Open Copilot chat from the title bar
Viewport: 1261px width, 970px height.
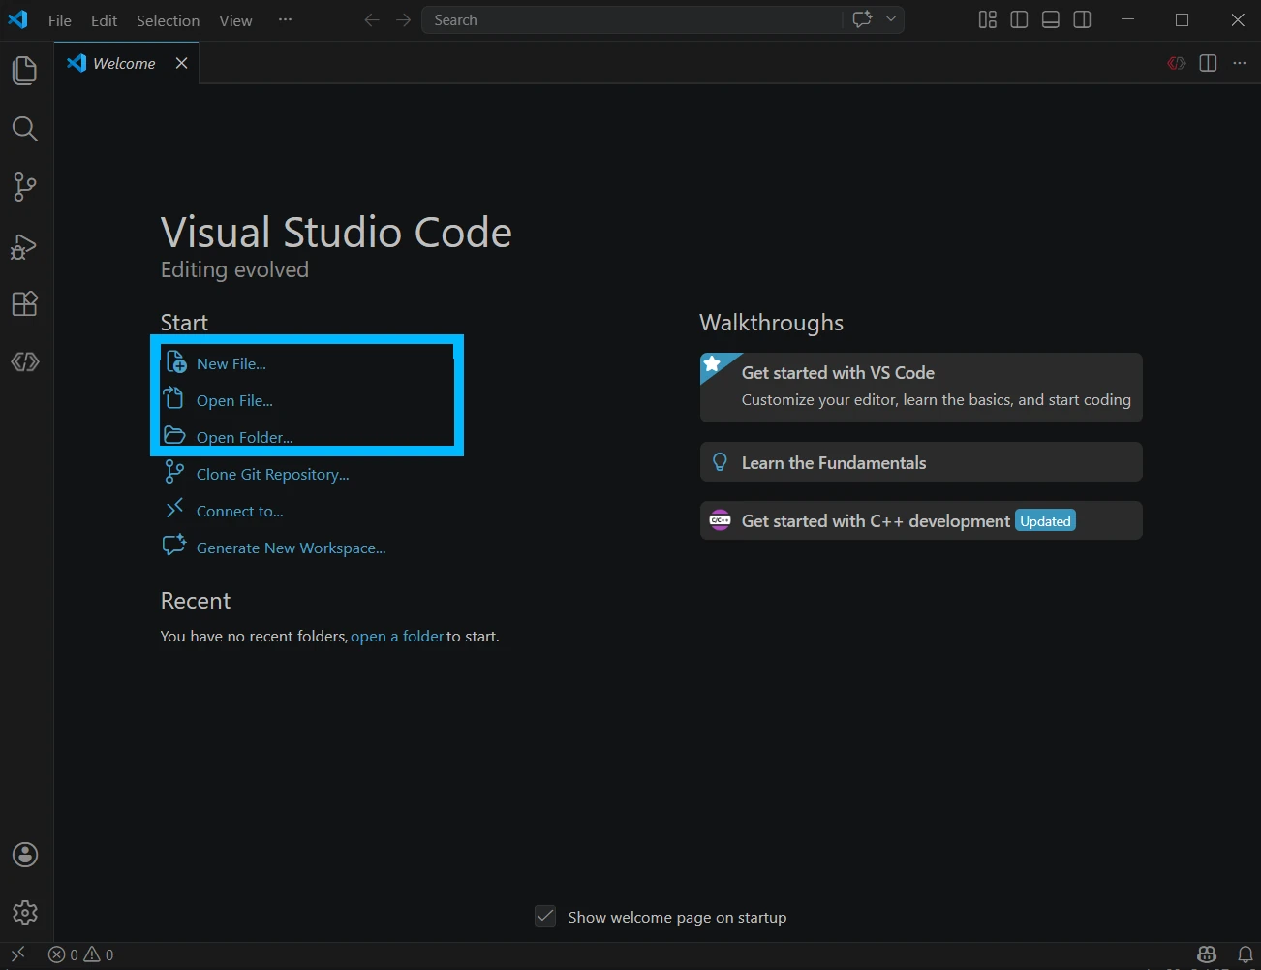point(862,19)
